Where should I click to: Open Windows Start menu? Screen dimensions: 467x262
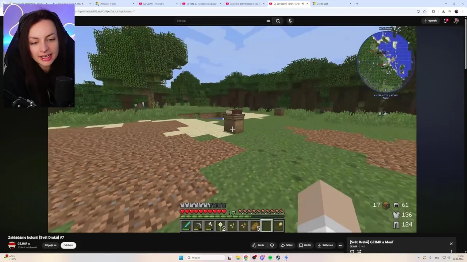tap(181, 258)
